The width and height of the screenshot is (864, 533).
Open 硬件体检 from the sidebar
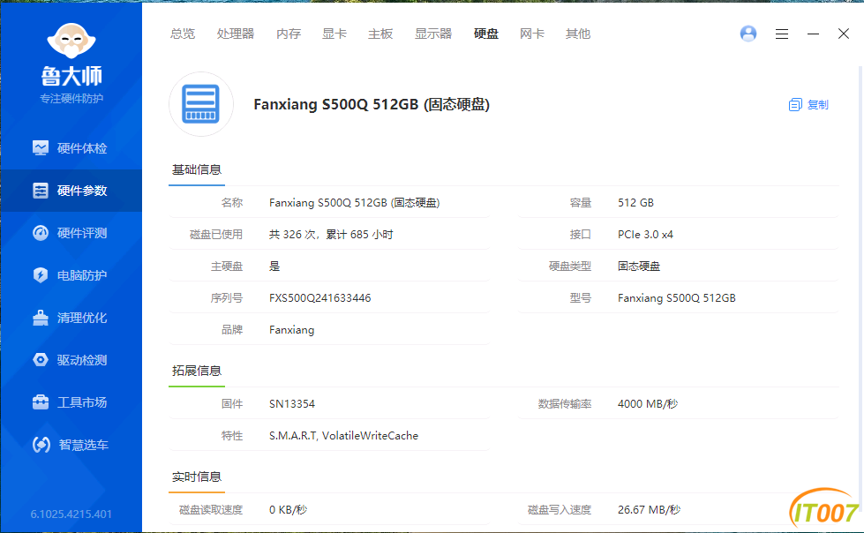[71, 148]
